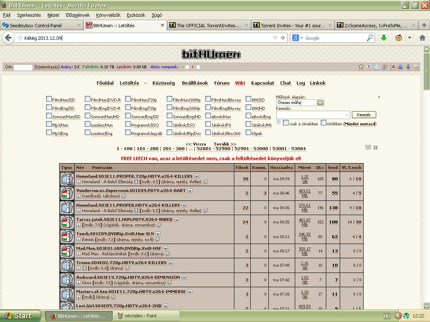Check the Sorozat/Hun/HD category checkbox
Screen dimensions: 430x322
point(87,116)
